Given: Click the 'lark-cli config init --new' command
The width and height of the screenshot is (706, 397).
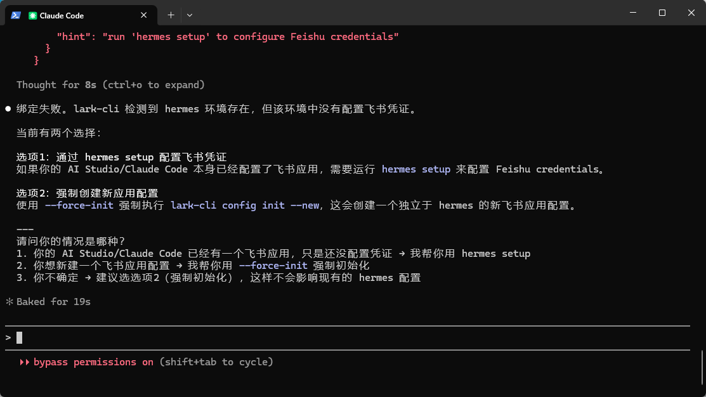Looking at the screenshot, I should (x=245, y=205).
